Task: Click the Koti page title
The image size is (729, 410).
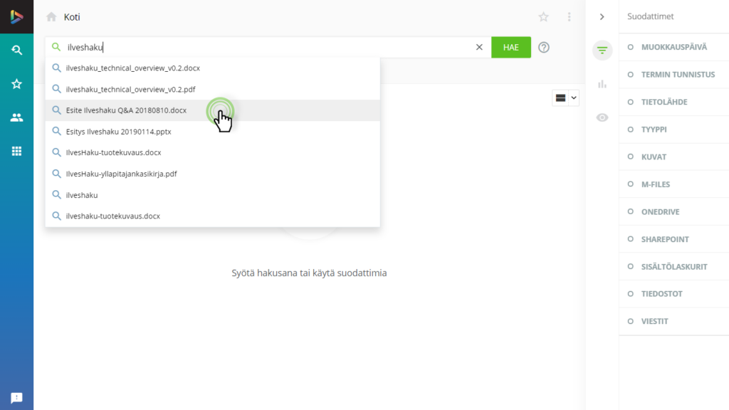Action: 72,17
